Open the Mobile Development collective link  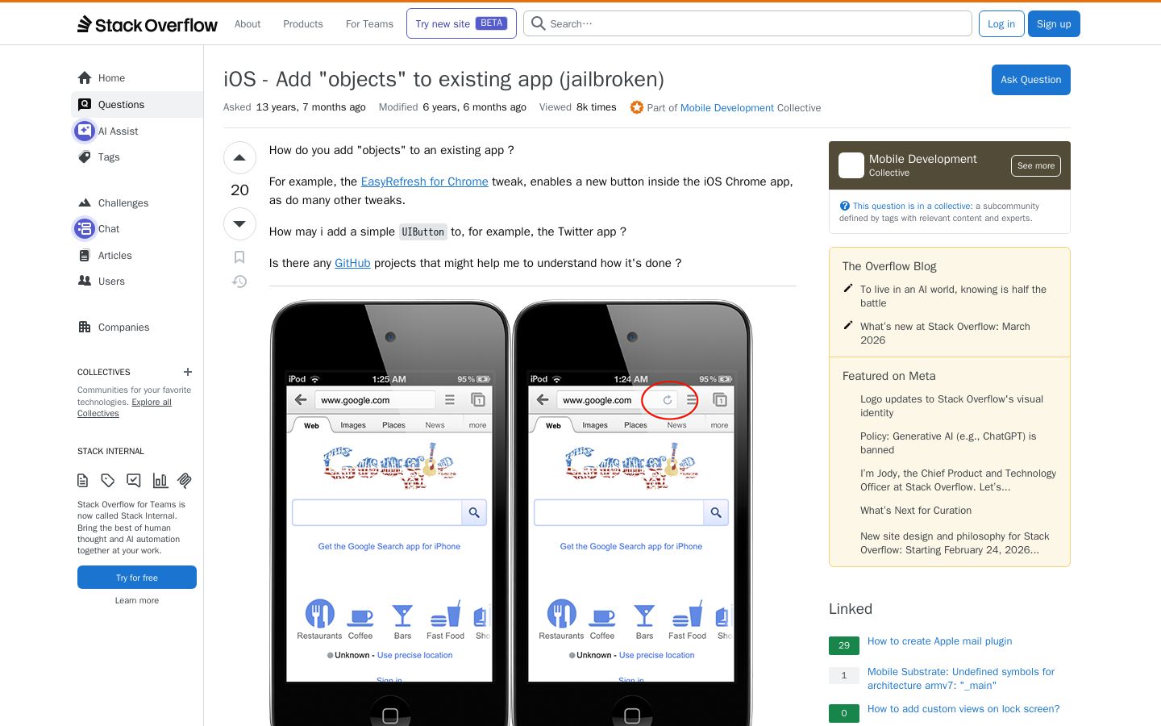coord(727,108)
